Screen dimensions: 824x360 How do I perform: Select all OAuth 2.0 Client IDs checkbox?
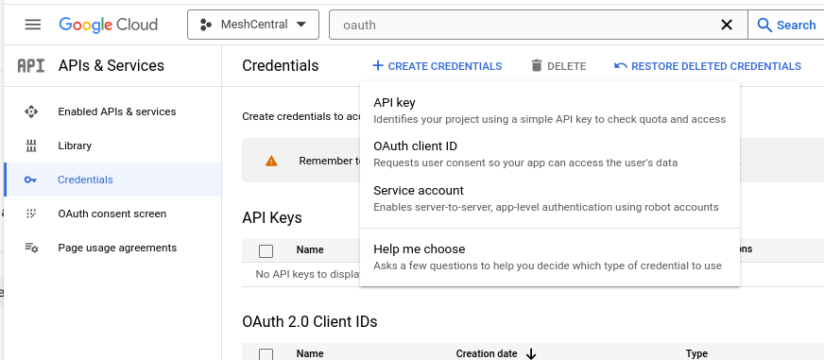pyautogui.click(x=266, y=354)
